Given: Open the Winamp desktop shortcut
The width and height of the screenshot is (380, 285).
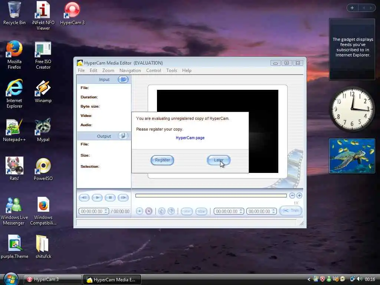Looking at the screenshot, I should (x=43, y=91).
